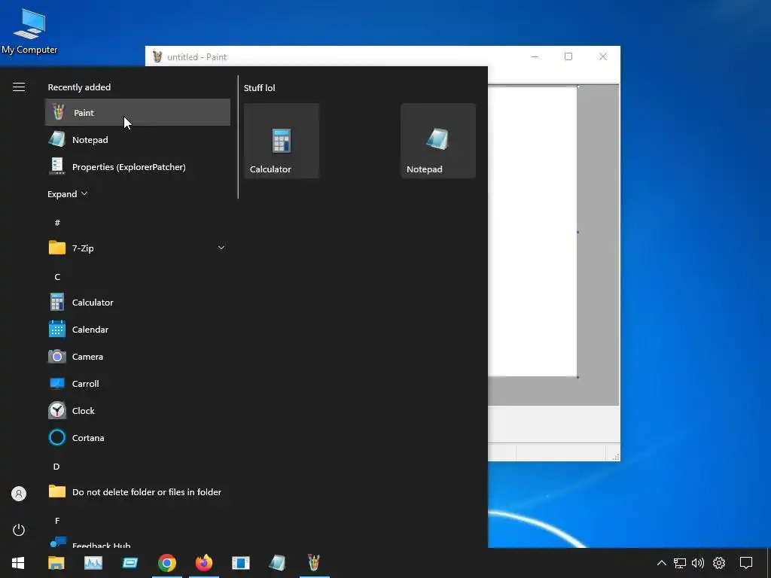
Task: Jump to letter '#' section header
Action: (x=57, y=223)
